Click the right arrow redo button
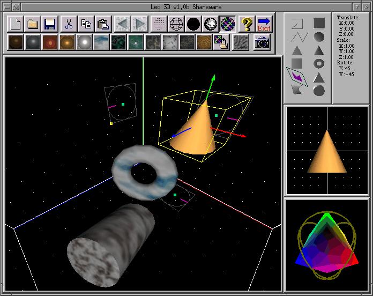The height and width of the screenshot is (296, 373). click(139, 24)
